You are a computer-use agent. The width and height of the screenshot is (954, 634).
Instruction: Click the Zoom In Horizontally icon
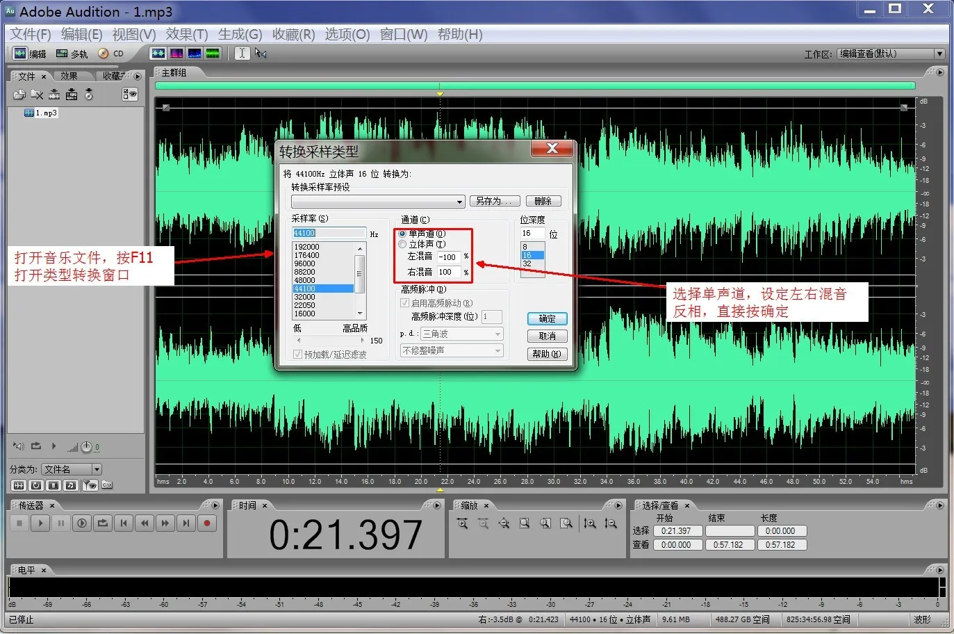point(462,523)
